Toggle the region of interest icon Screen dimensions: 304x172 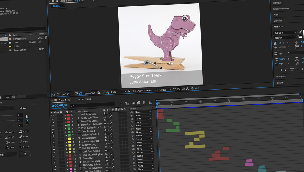tap(130, 91)
